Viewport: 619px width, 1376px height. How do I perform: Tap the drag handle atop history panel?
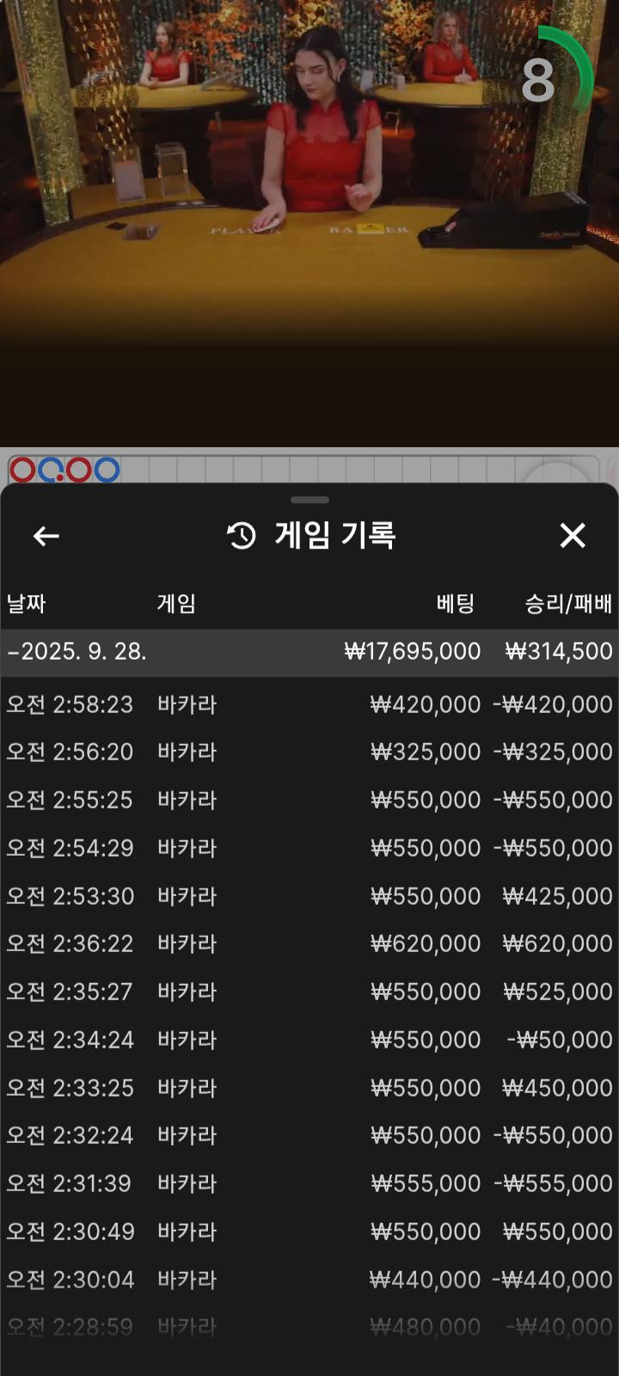pos(309,500)
